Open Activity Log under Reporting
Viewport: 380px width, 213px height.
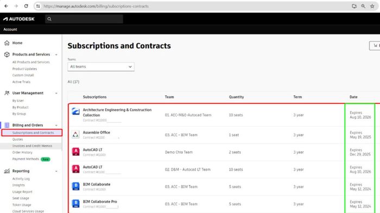(21, 179)
